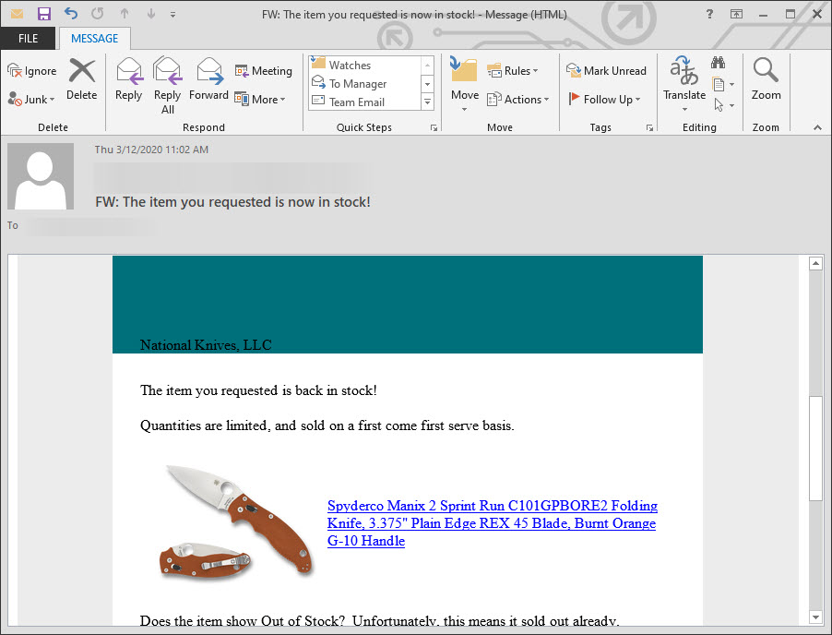Image resolution: width=832 pixels, height=635 pixels.
Task: Delete this message
Action: point(82,79)
